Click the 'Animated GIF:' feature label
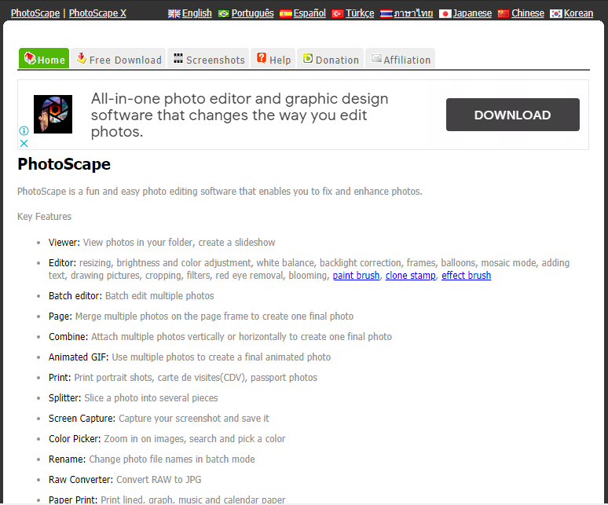 tap(79, 357)
